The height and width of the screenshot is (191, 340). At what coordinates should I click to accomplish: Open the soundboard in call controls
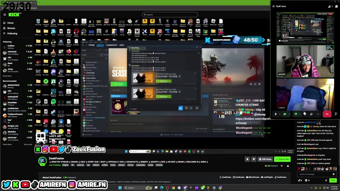pos(311,114)
